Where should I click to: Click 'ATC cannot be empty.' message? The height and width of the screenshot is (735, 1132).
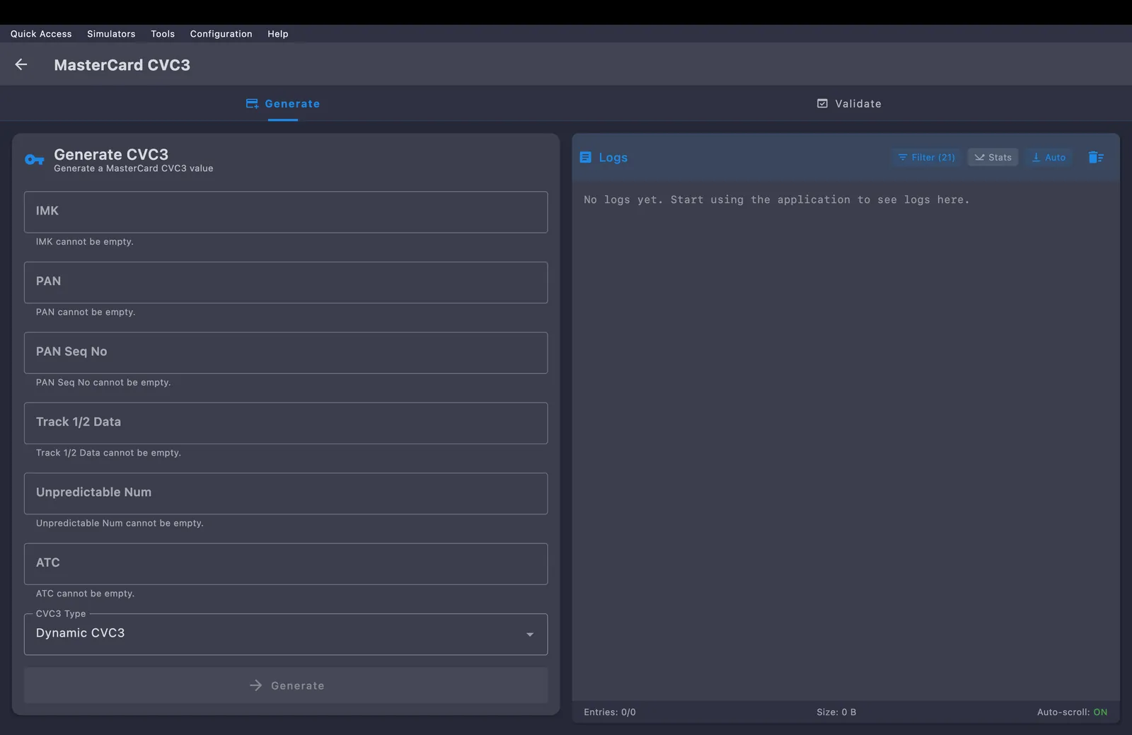[x=85, y=594]
